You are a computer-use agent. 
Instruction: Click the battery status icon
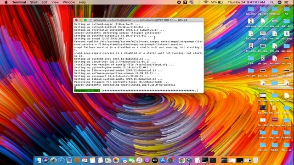tap(220, 2)
